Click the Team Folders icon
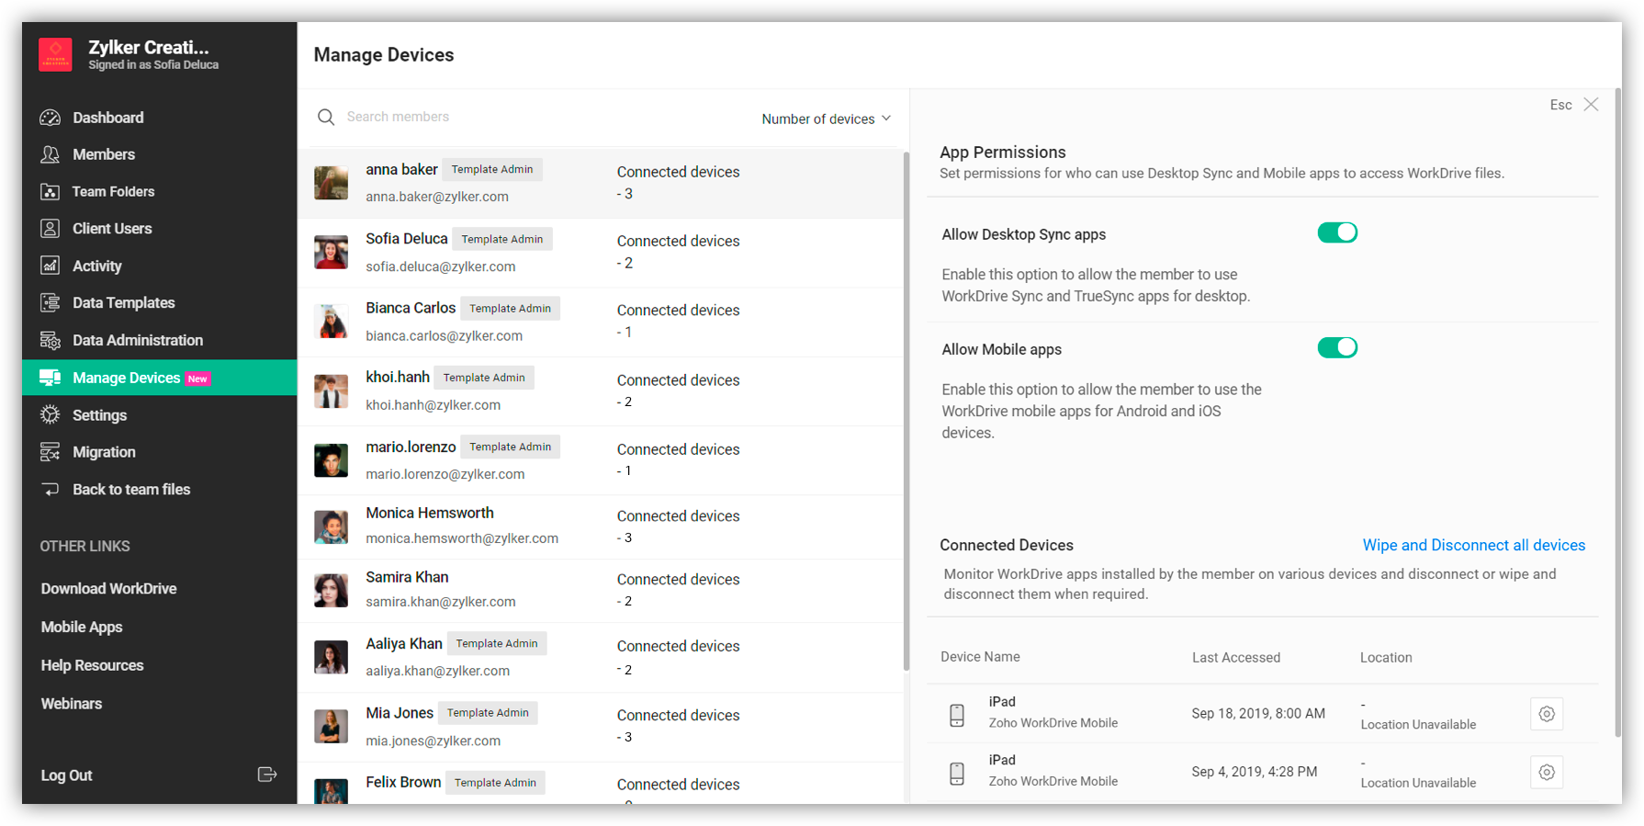Screen dimensions: 1644x826 [x=51, y=192]
